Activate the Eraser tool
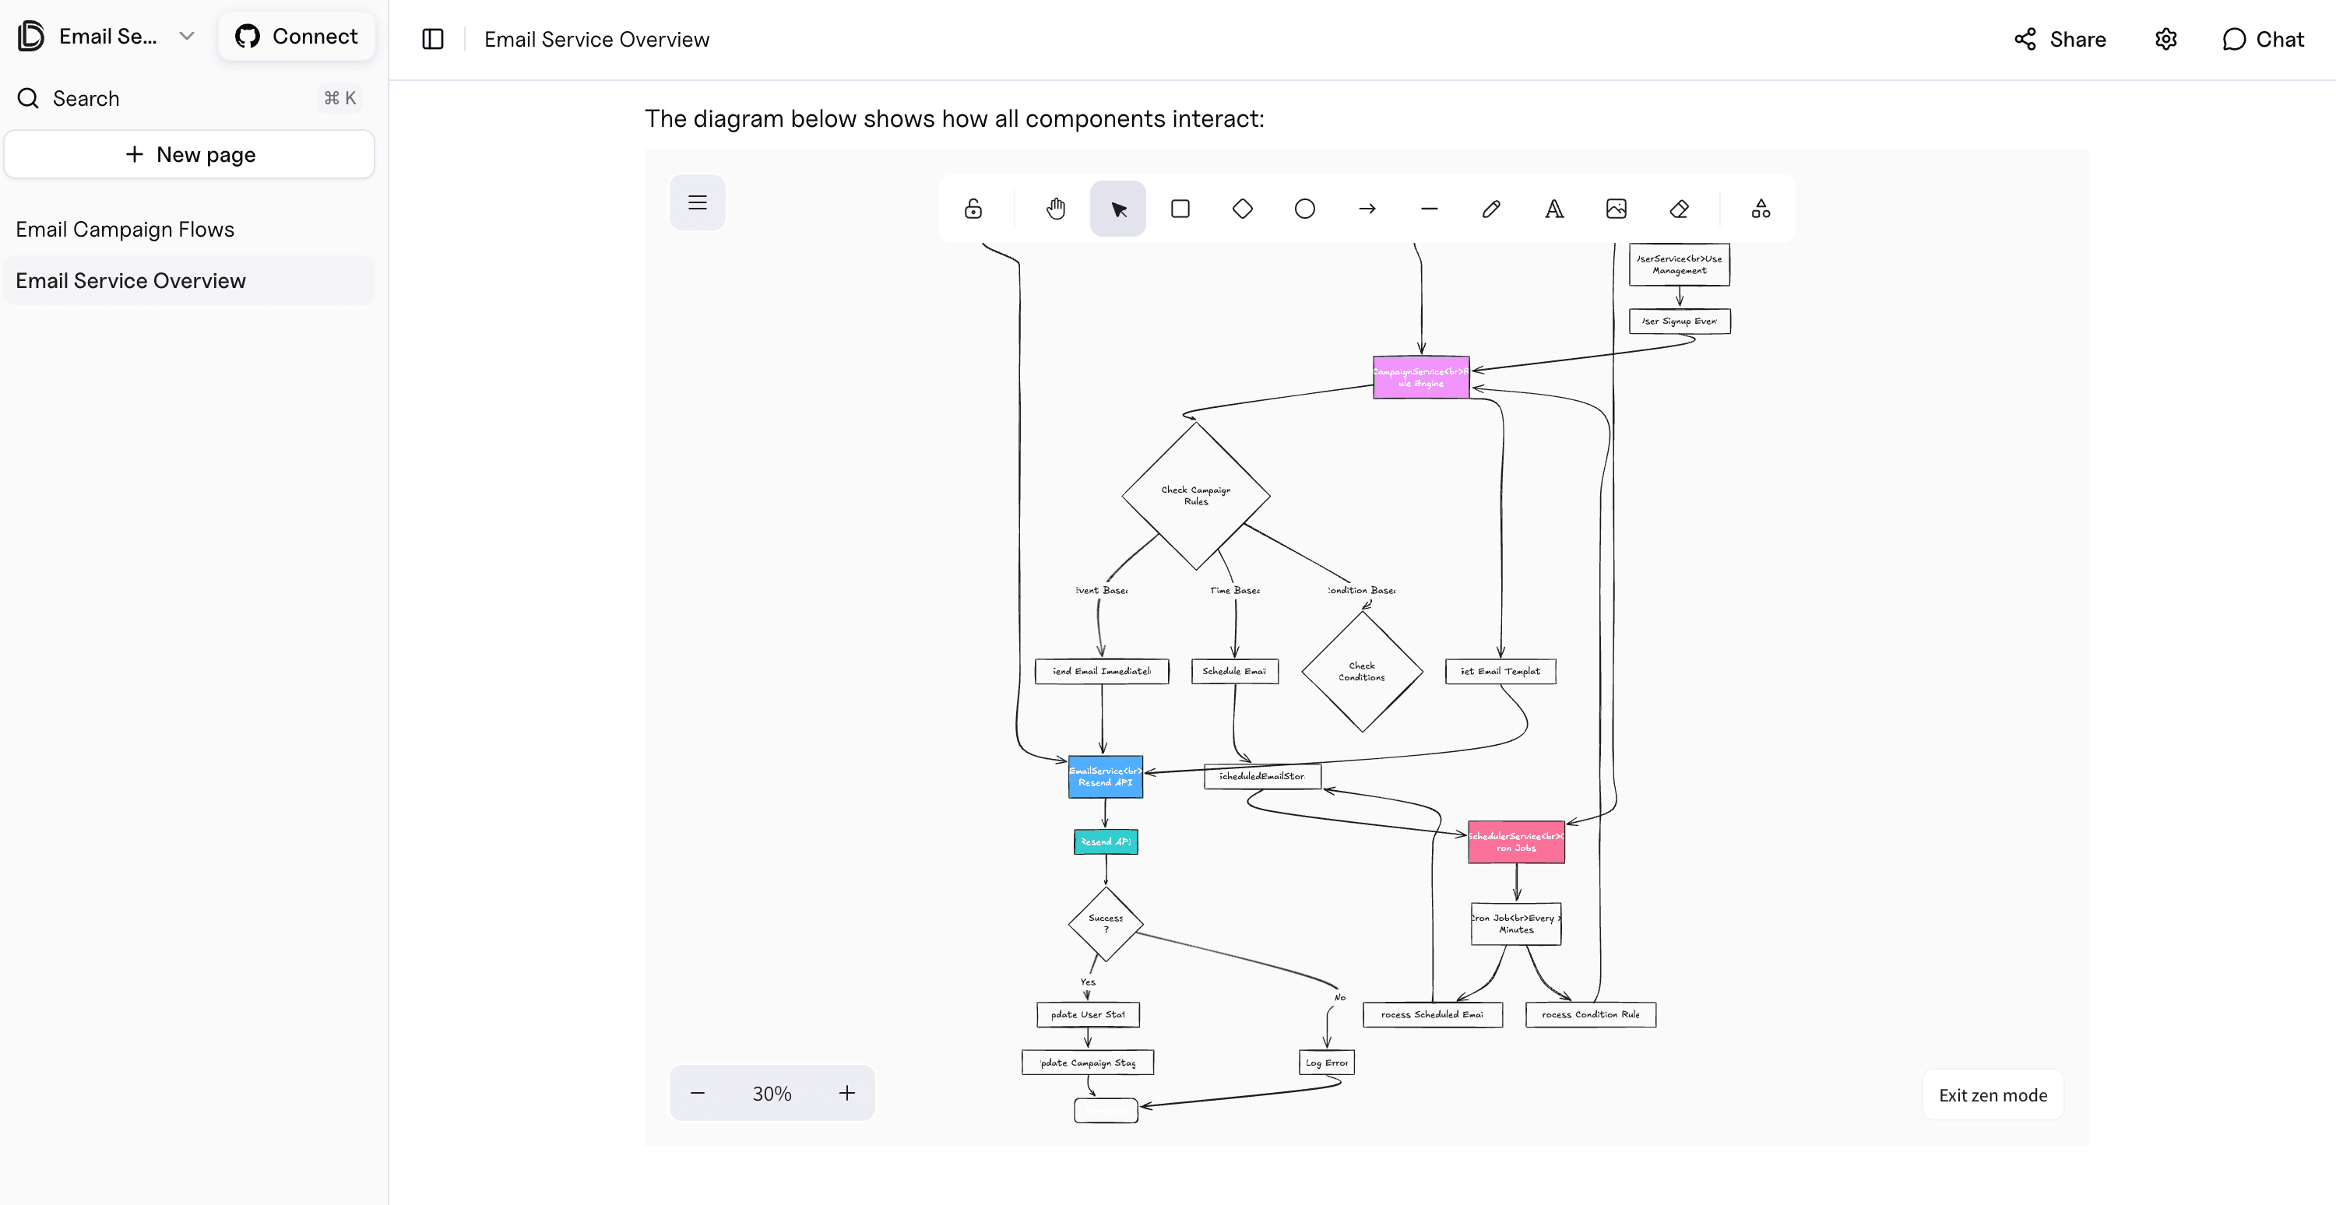Screen dimensions: 2336x1205 pos(1679,209)
